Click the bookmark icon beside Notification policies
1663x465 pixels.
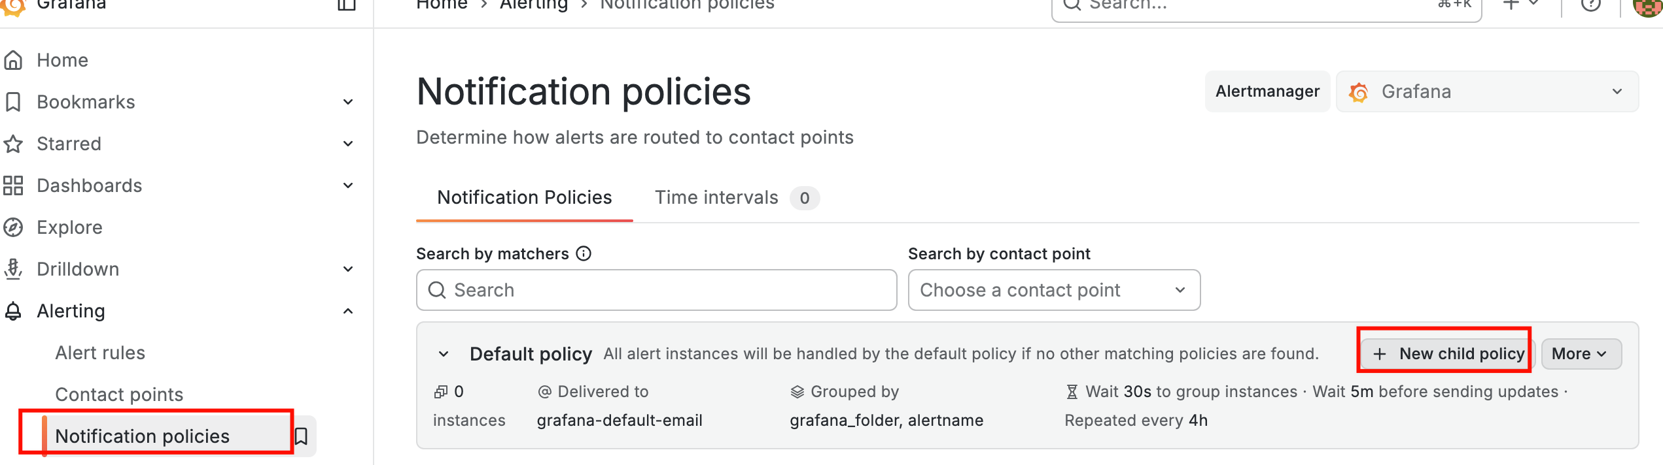click(301, 436)
